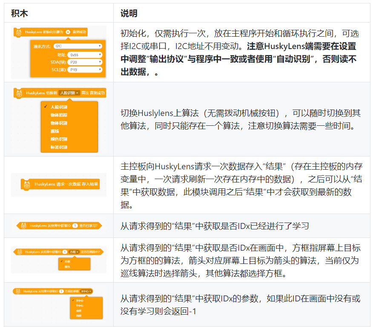Expand the X中心 parameter dropdown on the block

(x=86, y=291)
